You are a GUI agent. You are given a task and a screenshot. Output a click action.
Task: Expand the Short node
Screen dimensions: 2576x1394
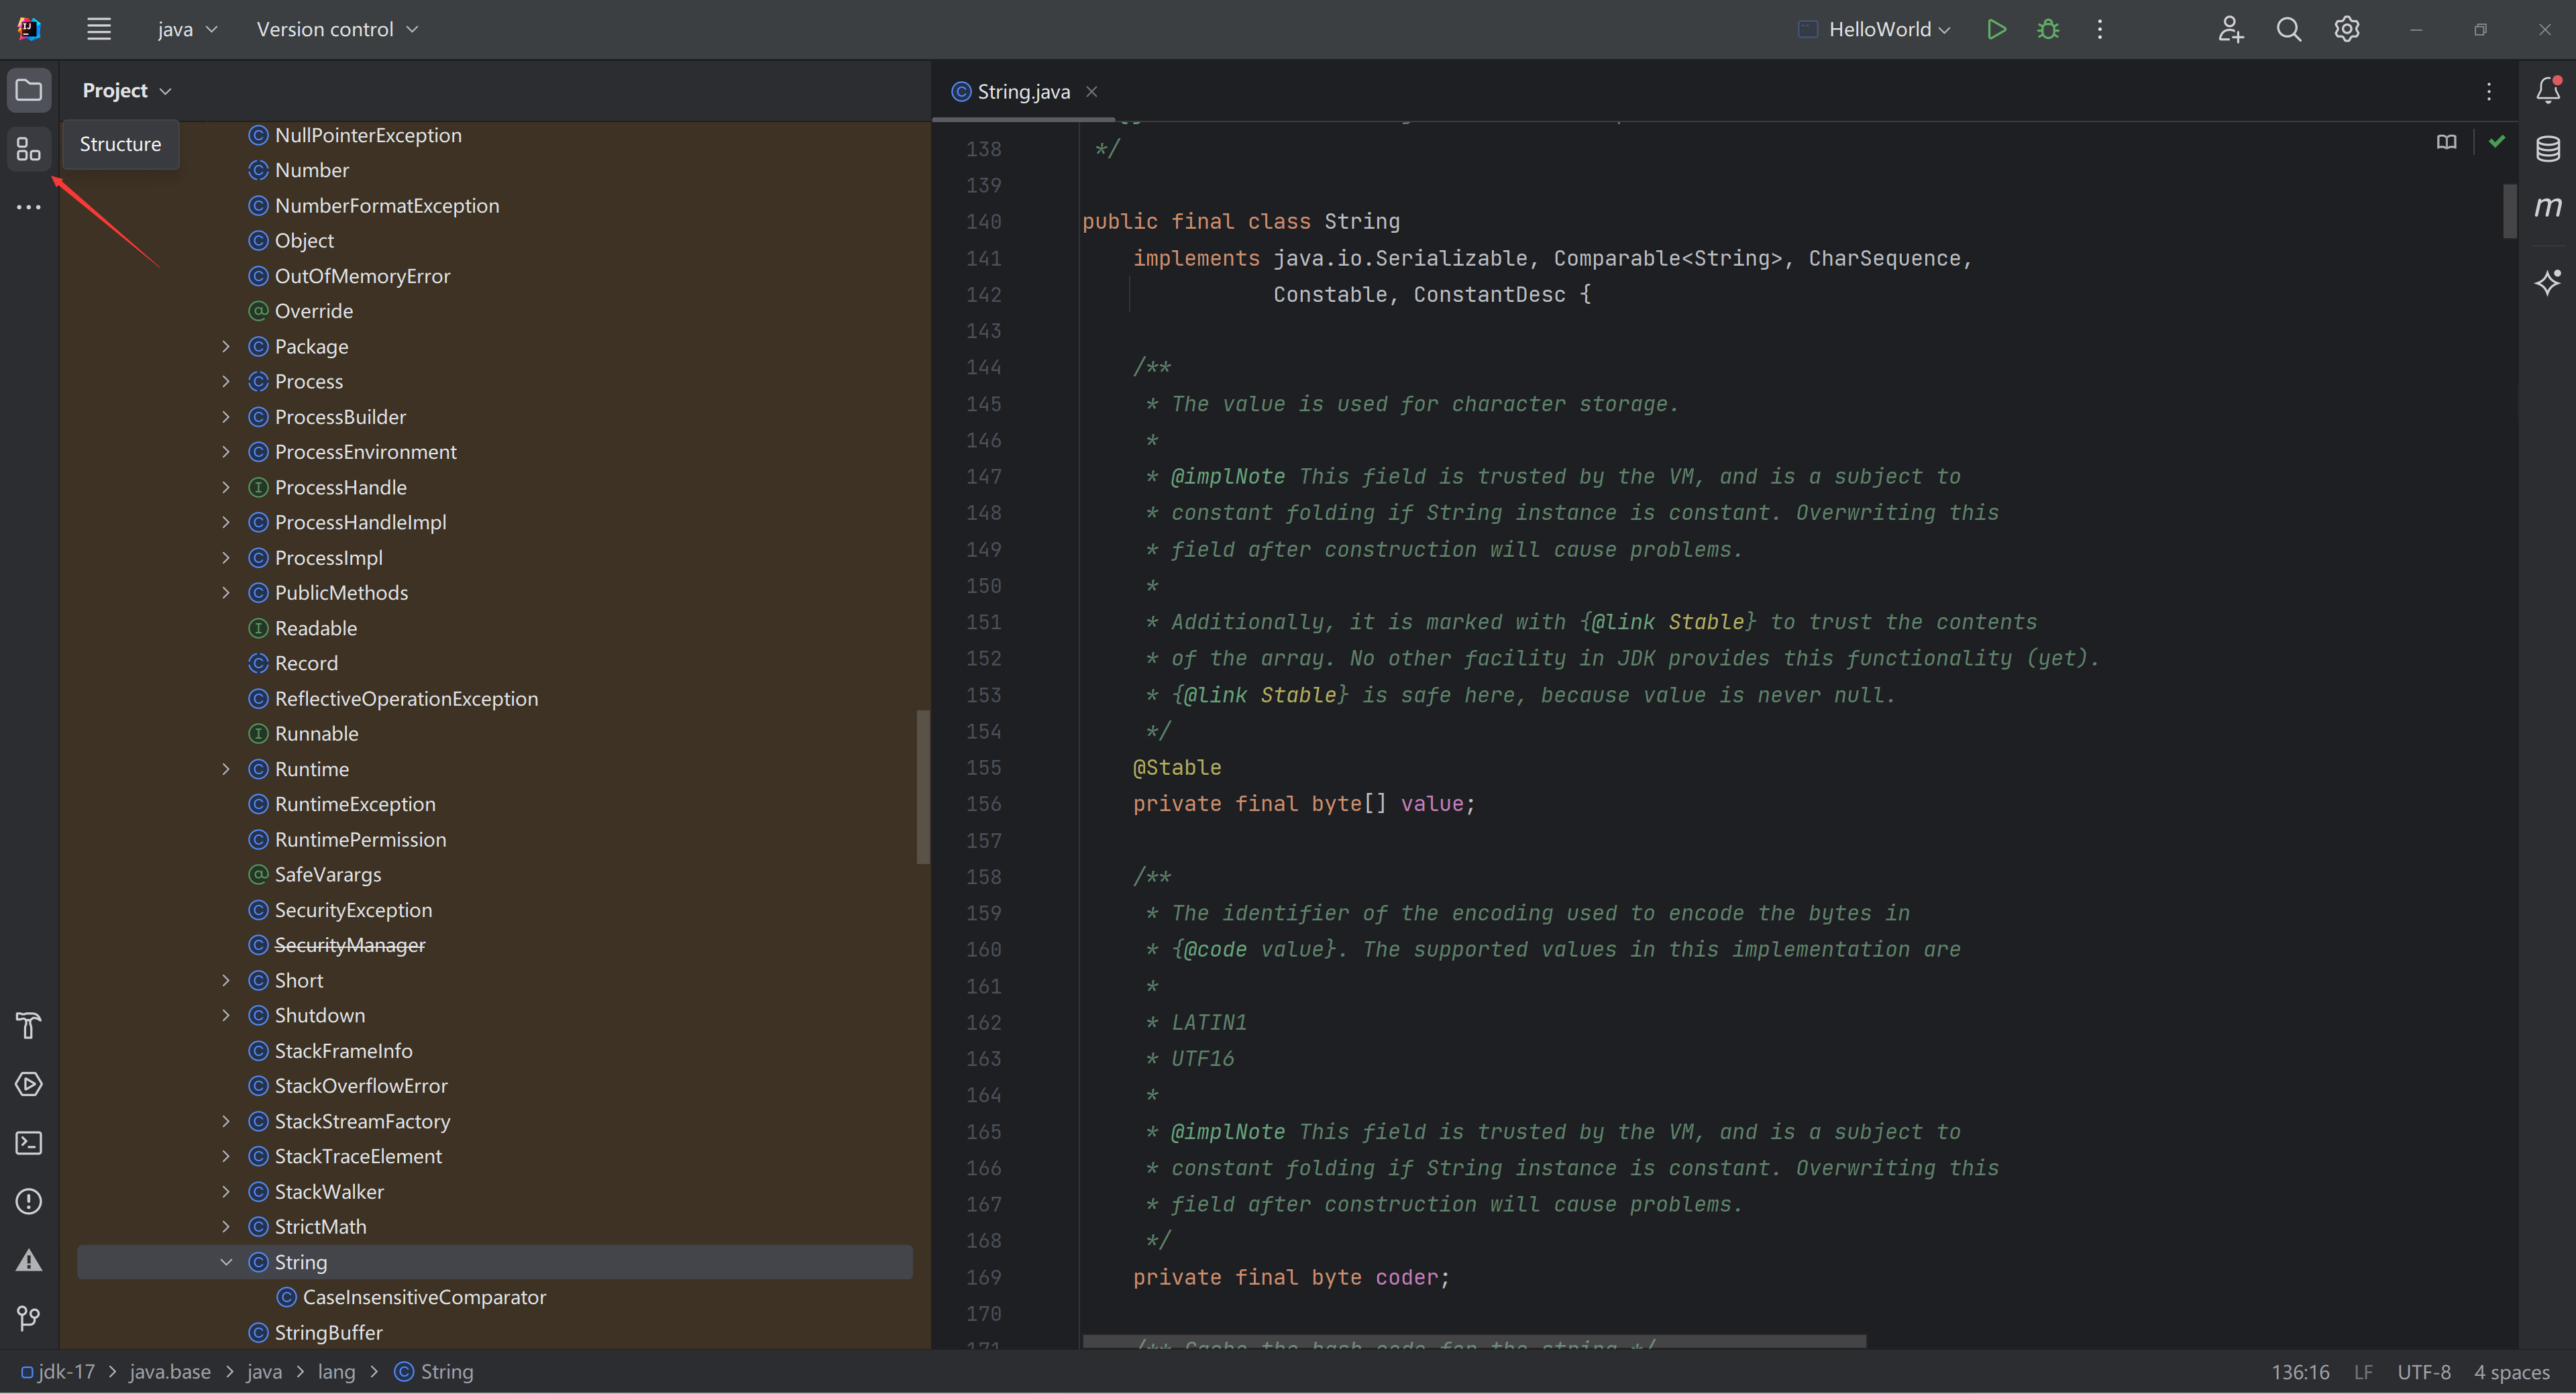click(x=226, y=980)
